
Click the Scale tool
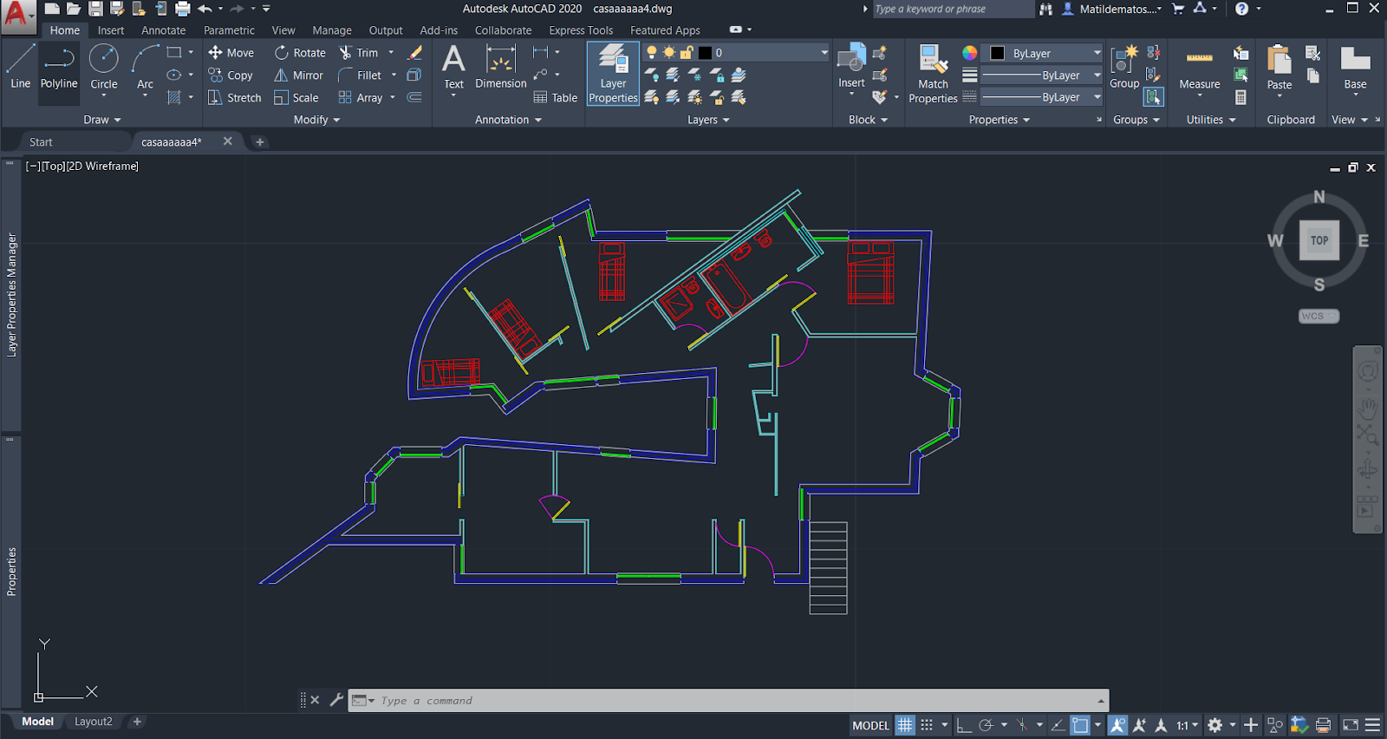pos(296,98)
